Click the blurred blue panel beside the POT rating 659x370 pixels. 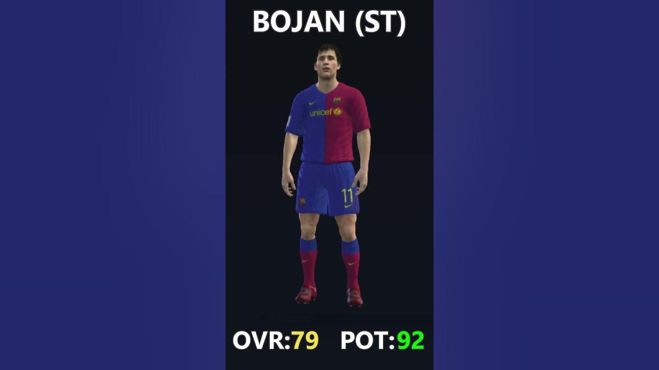(x=546, y=185)
